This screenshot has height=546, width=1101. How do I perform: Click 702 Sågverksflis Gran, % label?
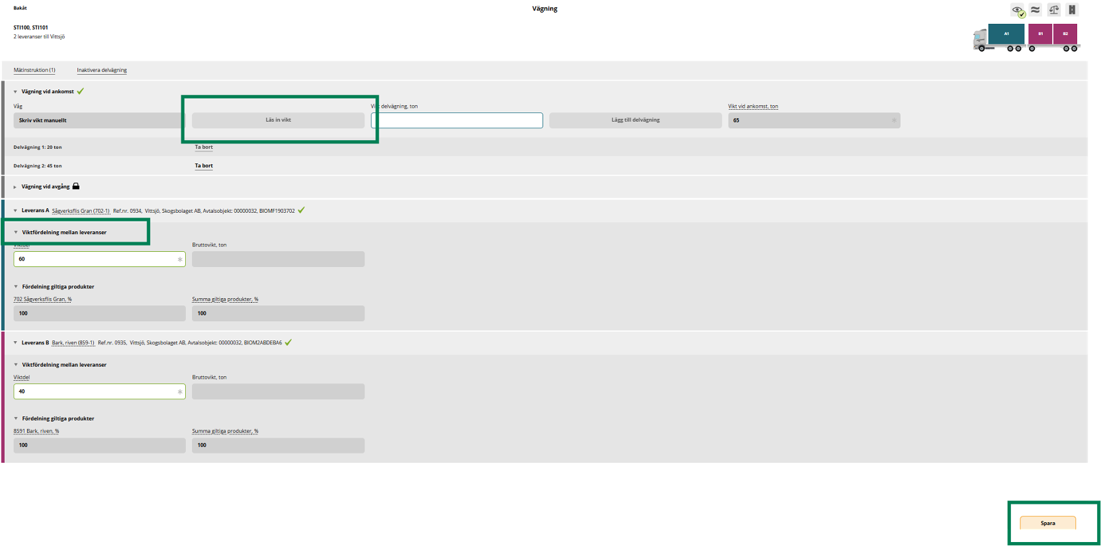point(42,299)
